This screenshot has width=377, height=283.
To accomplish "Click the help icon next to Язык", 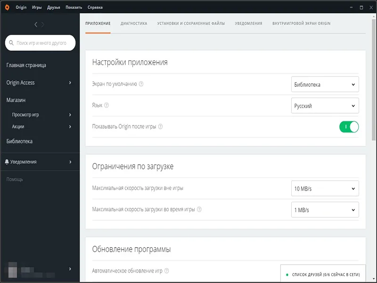I will (x=107, y=106).
